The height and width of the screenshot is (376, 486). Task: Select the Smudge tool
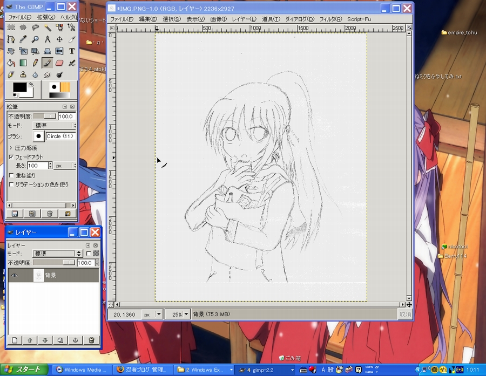tap(47, 74)
